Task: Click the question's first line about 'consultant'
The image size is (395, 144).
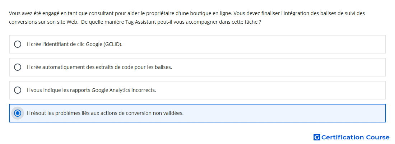Action: coord(187,13)
